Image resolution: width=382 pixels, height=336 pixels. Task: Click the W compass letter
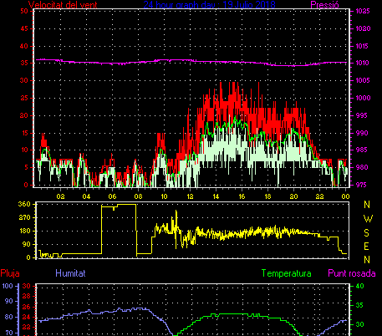(x=368, y=219)
